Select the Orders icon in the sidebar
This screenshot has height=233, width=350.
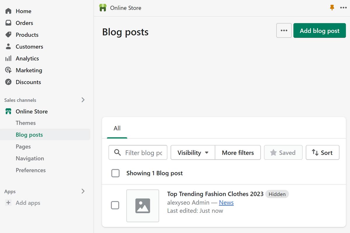pos(8,23)
